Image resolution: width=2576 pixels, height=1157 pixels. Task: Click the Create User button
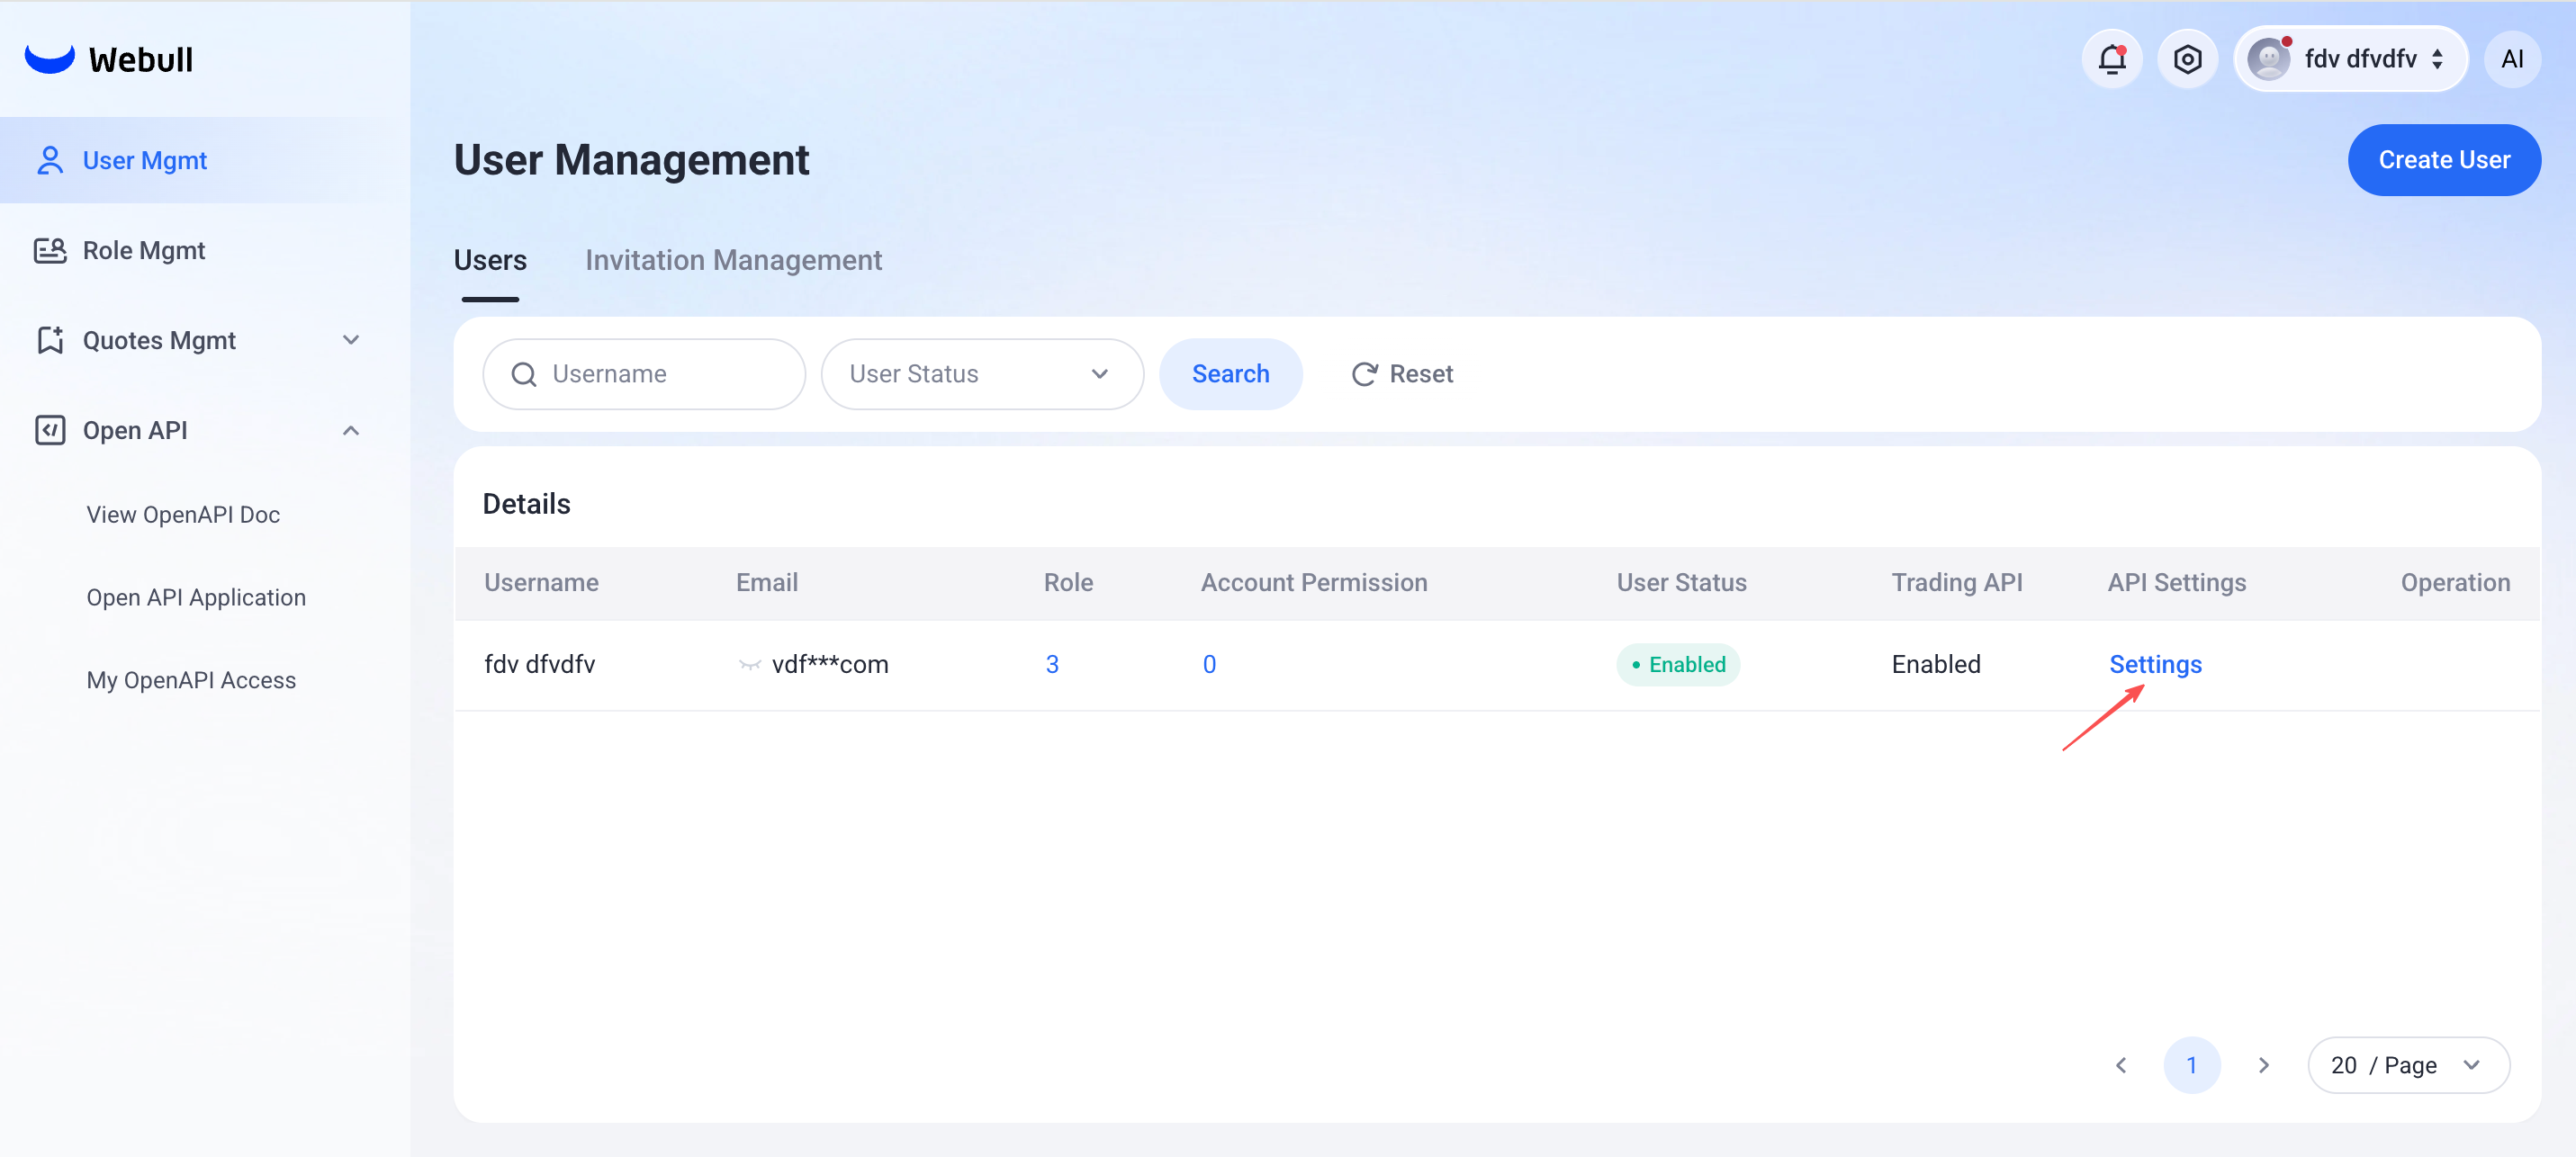coord(2444,160)
